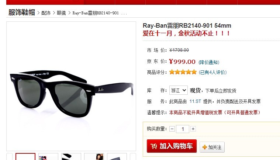Image resolution: width=280 pixels, height=160 pixels.
Task: Go to 服饰鞋帽 category breadcrumb
Action: click(x=22, y=13)
